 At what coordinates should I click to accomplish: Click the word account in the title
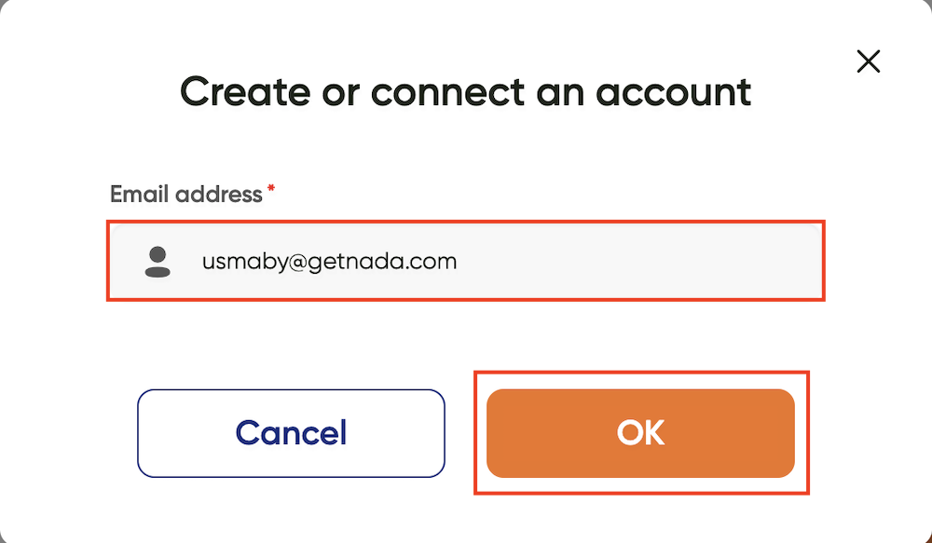674,92
